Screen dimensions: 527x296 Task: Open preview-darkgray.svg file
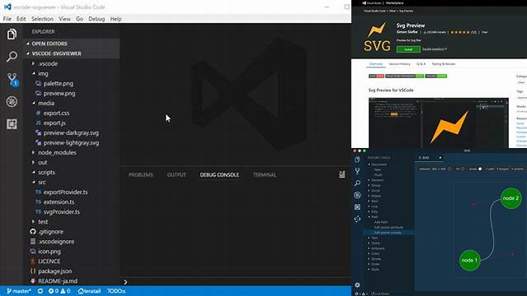coord(71,132)
